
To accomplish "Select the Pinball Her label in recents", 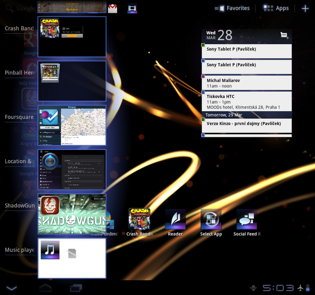I will [19, 73].
